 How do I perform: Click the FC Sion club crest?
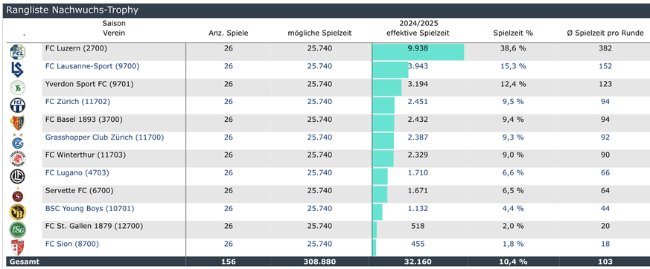(17, 247)
